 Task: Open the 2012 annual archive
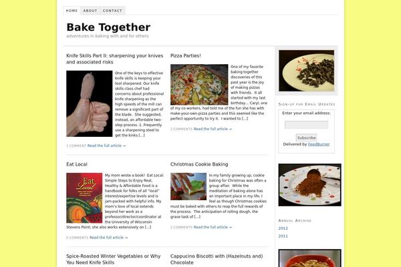tap(283, 228)
